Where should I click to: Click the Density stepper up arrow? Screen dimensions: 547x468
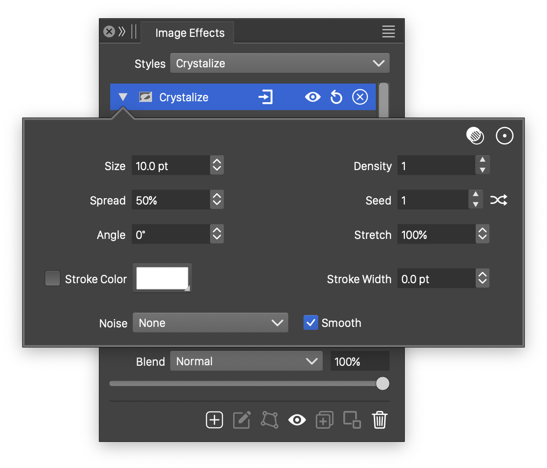click(x=483, y=160)
